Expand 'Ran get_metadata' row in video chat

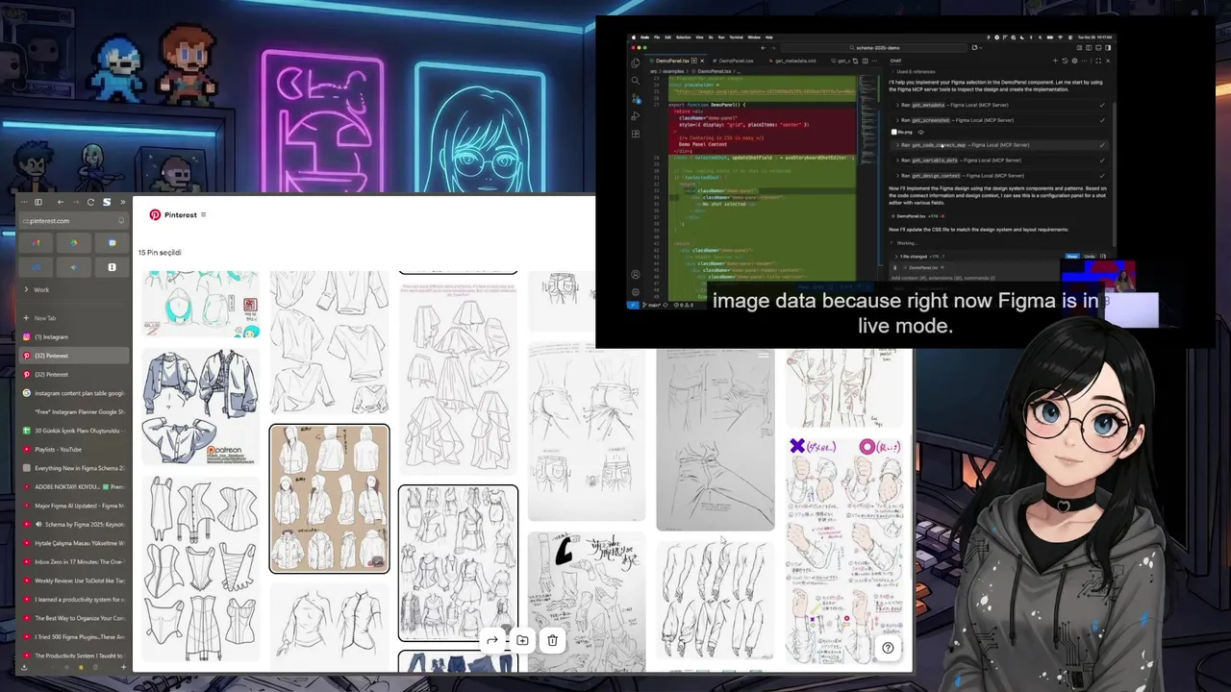click(x=1000, y=105)
